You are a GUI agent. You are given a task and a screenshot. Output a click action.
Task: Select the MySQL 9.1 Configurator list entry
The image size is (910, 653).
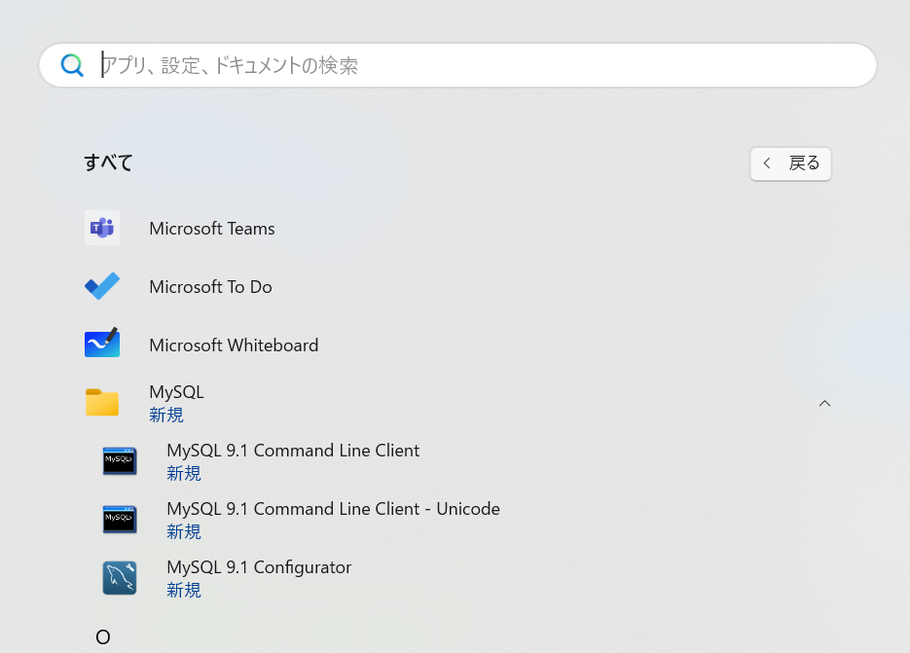click(x=259, y=566)
